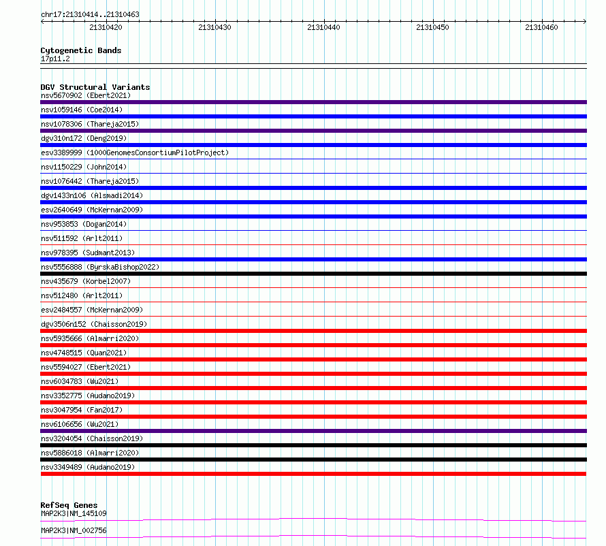
Task: Click the red bar under dgv3506n152
Action: tap(313, 331)
